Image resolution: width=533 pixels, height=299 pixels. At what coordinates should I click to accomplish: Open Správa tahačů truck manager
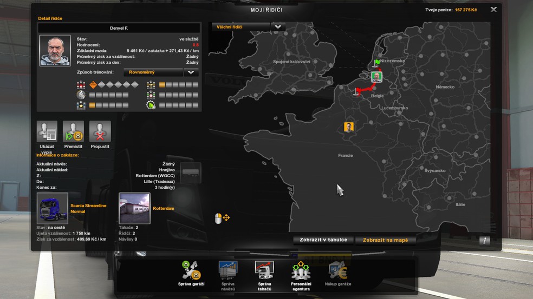click(x=264, y=276)
